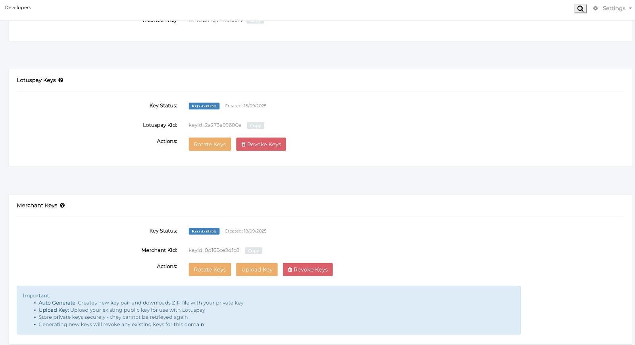The width and height of the screenshot is (635, 345).
Task: Click the Merchant Keys section heading
Action: 37,205
